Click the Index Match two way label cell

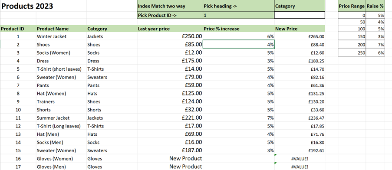pos(170,6)
